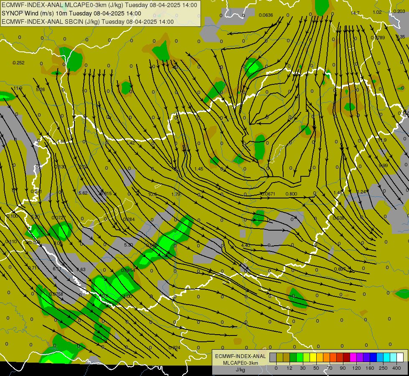Click the map value 0.0636
Viewport: 409px width, 376px height.
click(266, 15)
